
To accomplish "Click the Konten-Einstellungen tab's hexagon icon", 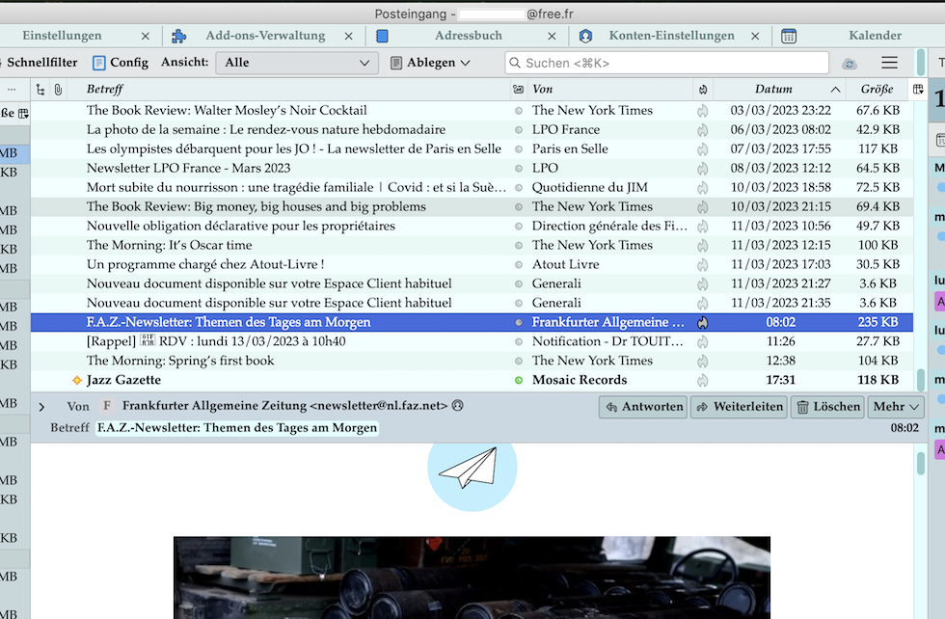I will pyautogui.click(x=585, y=37).
